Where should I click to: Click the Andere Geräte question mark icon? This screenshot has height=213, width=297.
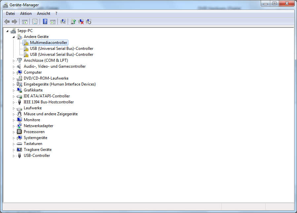(x=19, y=37)
